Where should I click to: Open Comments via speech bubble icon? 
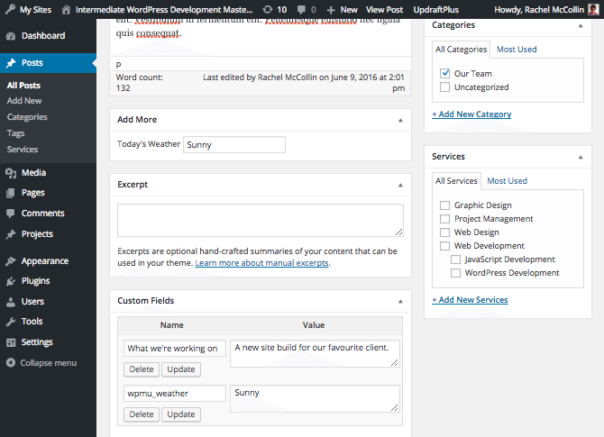click(x=10, y=214)
